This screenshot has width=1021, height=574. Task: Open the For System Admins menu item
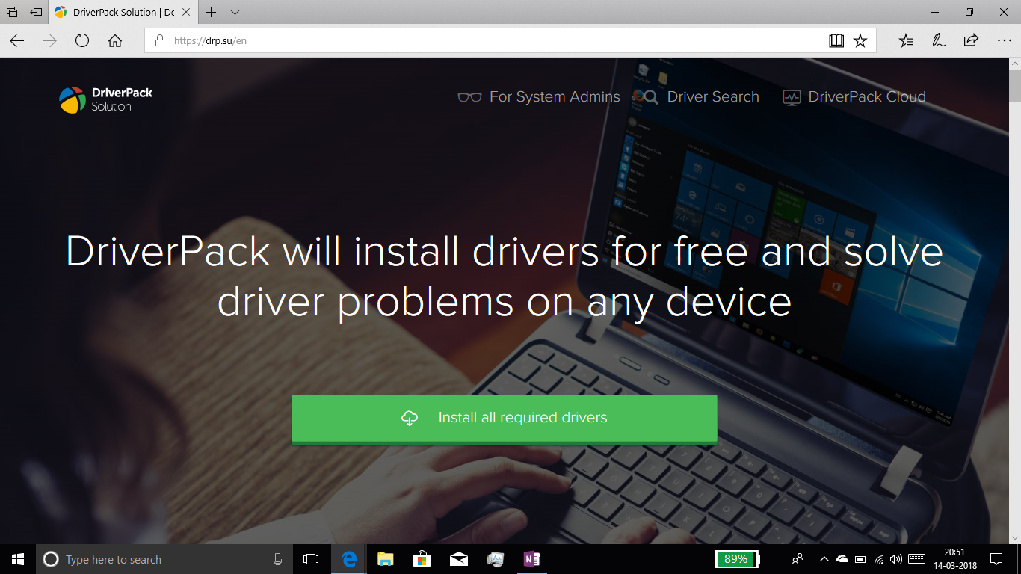[x=554, y=96]
